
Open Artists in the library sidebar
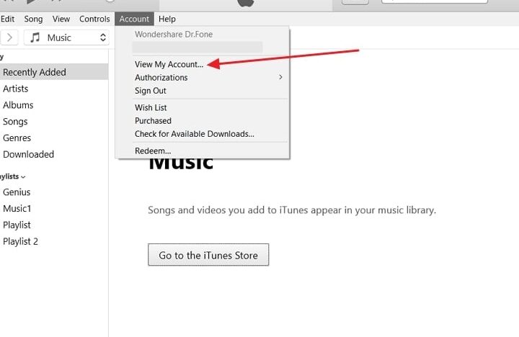pos(53,89)
